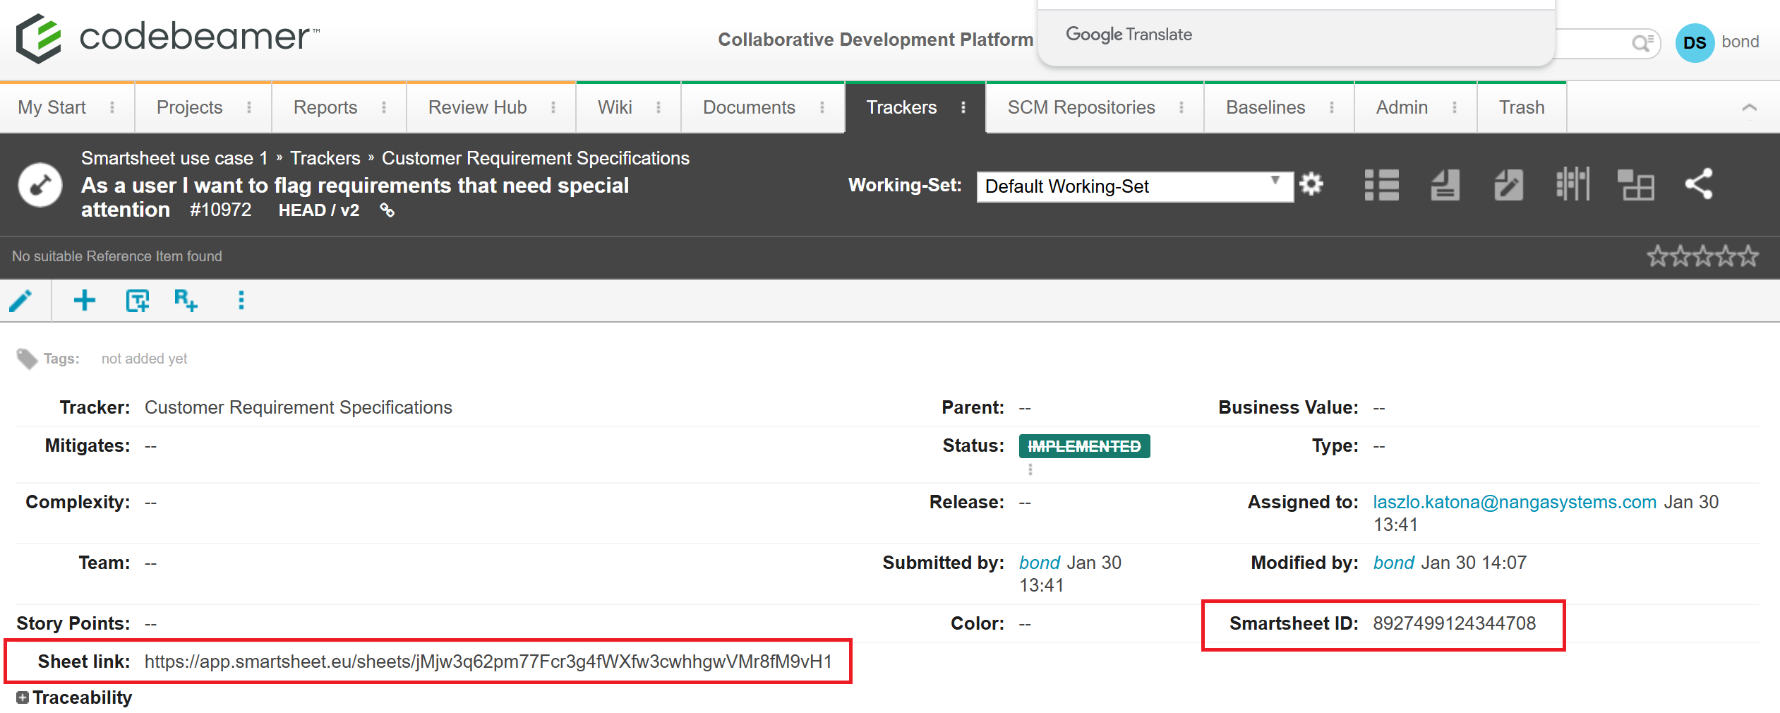This screenshot has width=1780, height=713.
Task: Click the IMPLEMENTED status badge
Action: pyautogui.click(x=1084, y=446)
